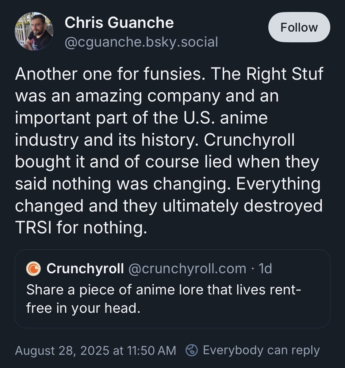
Task: Click the August 28, 2025 post date
Action: click(62, 350)
